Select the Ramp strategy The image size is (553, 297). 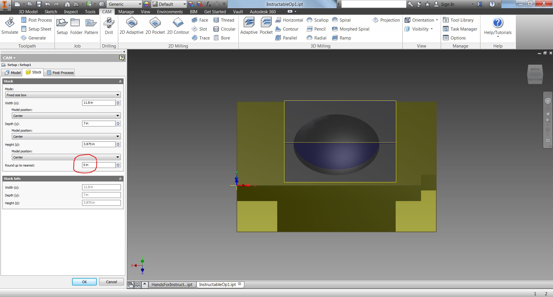coord(341,38)
